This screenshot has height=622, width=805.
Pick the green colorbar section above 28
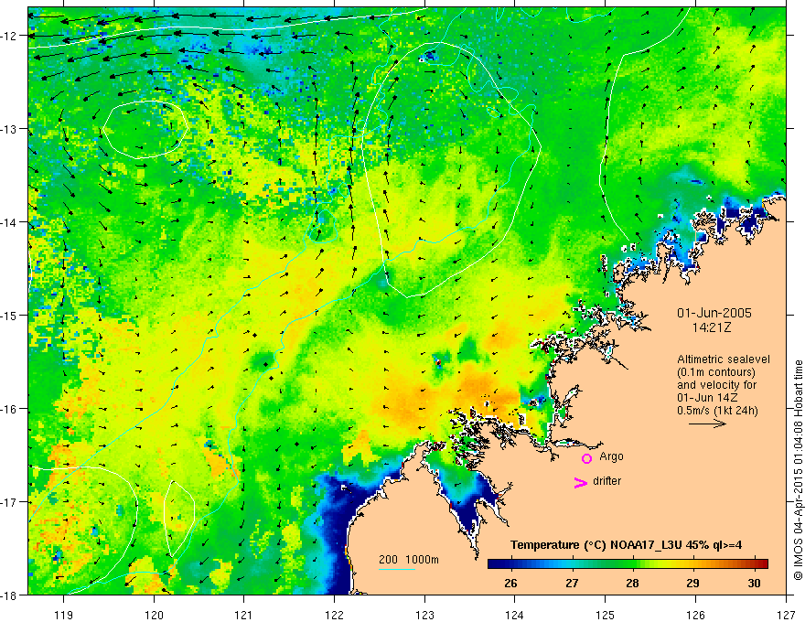coord(632,563)
